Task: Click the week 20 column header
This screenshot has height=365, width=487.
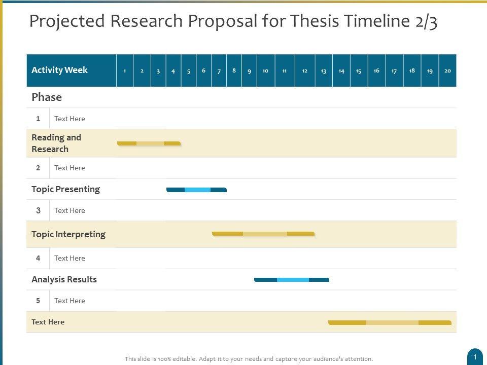Action: pos(447,70)
